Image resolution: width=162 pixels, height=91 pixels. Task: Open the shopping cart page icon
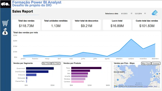(x=5, y=23)
